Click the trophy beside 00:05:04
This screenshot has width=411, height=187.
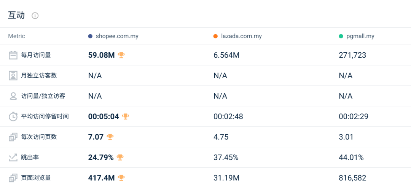126,116
